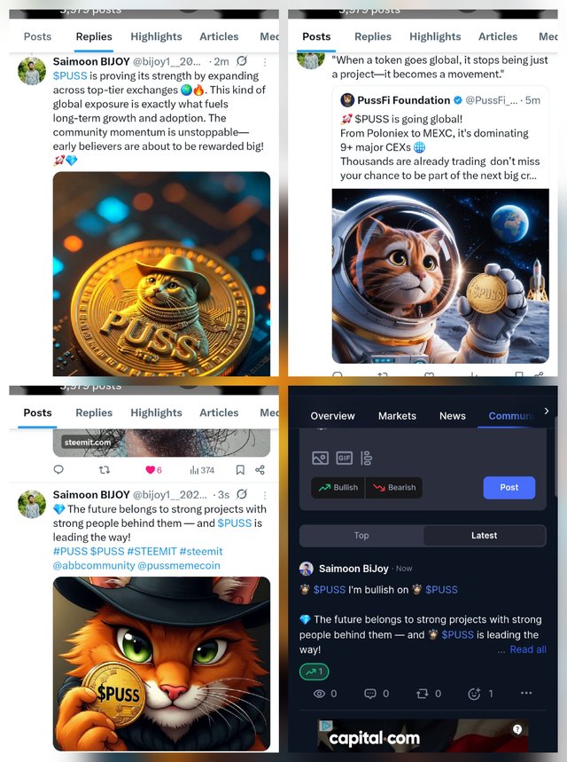The height and width of the screenshot is (762, 567).
Task: Open the more options for the 2m reply
Action: (265, 62)
